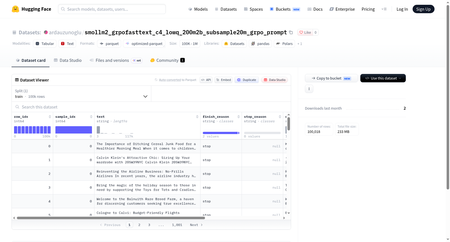Click the scroll-right arrow of the table

point(284,218)
